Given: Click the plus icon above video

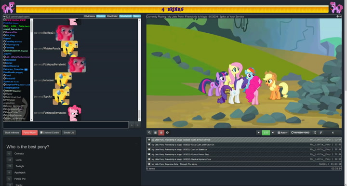Looking at the screenshot, I should pyautogui.click(x=337, y=16).
